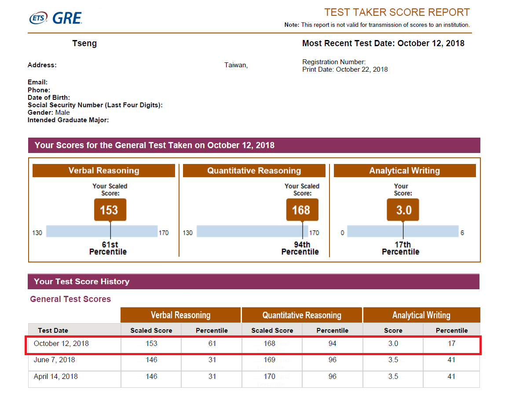Click Verbal Reasoning table group header
The height and width of the screenshot is (393, 505).
tap(181, 315)
